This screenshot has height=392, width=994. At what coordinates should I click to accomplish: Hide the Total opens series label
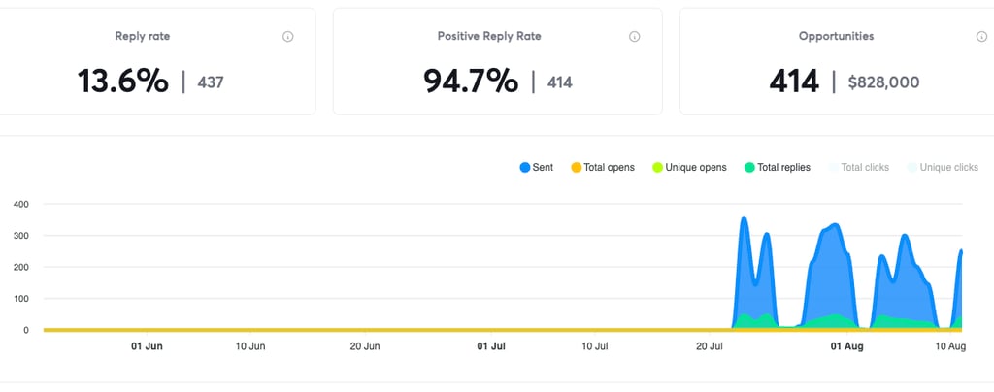click(609, 168)
